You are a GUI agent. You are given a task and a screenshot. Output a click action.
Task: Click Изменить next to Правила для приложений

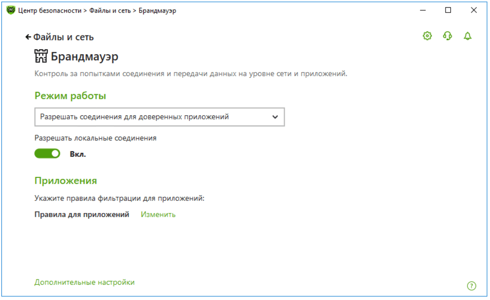pos(158,215)
